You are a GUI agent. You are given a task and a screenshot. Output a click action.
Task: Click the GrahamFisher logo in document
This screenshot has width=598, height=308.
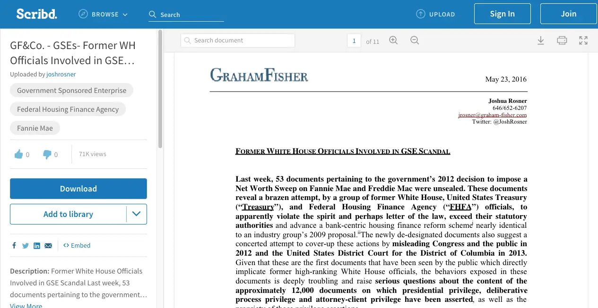[x=259, y=75]
